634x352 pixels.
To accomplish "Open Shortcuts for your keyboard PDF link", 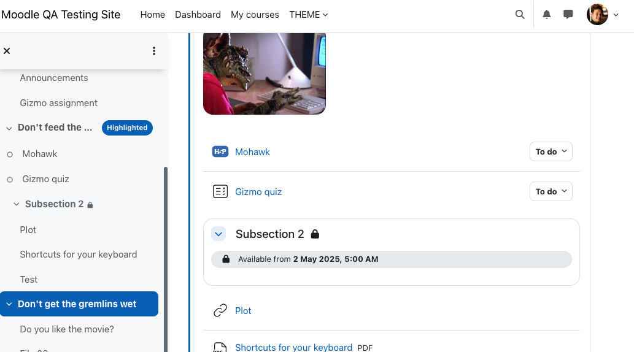I will point(293,347).
